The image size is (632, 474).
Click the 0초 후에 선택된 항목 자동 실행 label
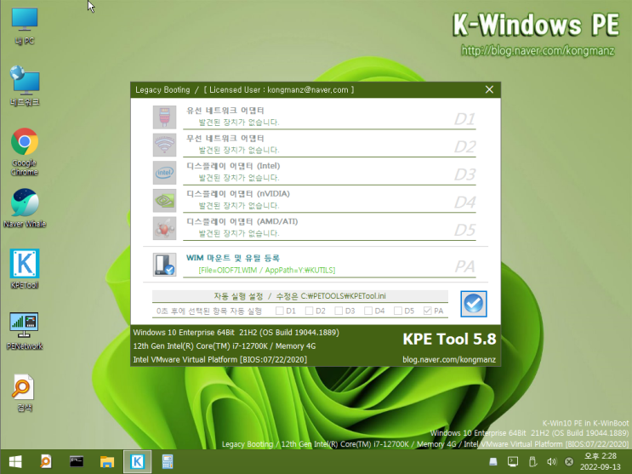pyautogui.click(x=208, y=311)
